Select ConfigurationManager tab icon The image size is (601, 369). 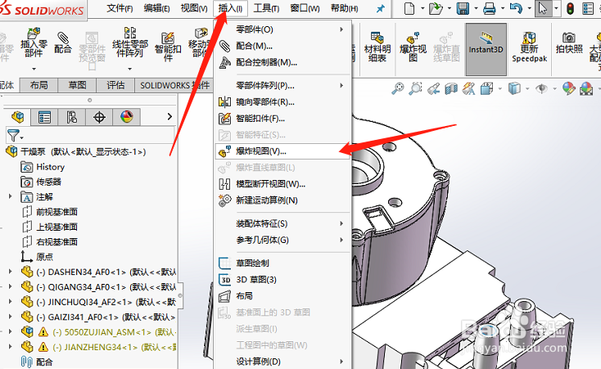tap(72, 117)
